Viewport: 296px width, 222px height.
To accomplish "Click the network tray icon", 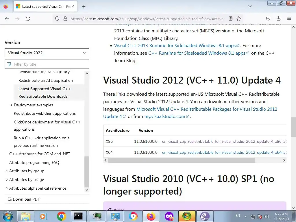I will tap(253, 216).
